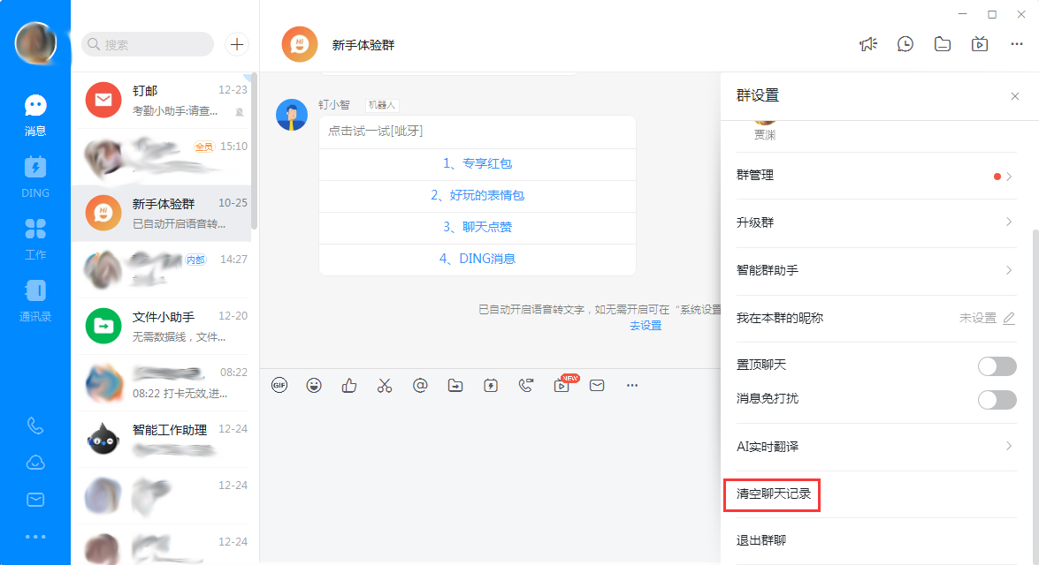This screenshot has width=1039, height=565.
Task: Open the group announcement megaphone icon
Action: (868, 43)
